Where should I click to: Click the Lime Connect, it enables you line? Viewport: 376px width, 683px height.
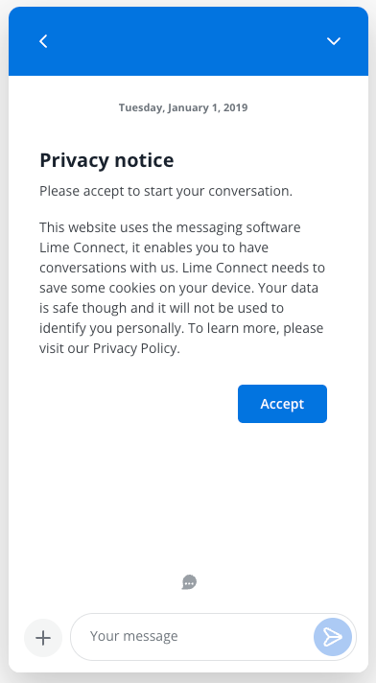tap(153, 247)
